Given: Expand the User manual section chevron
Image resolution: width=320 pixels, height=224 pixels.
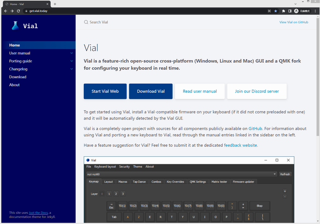Looking at the screenshot, I should click(72, 53).
